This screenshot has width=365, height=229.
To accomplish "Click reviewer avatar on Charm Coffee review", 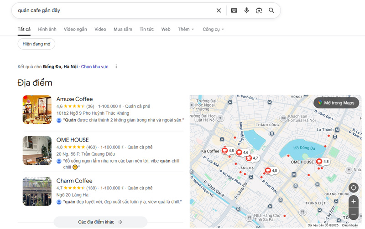I will click(x=59, y=202).
